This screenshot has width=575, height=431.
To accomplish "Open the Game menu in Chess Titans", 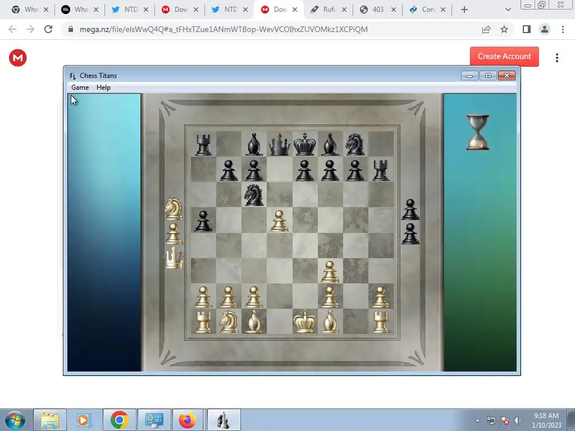I will (80, 88).
